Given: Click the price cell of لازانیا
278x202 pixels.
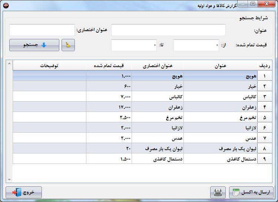Looking at the screenshot, I should pyautogui.click(x=109, y=128).
